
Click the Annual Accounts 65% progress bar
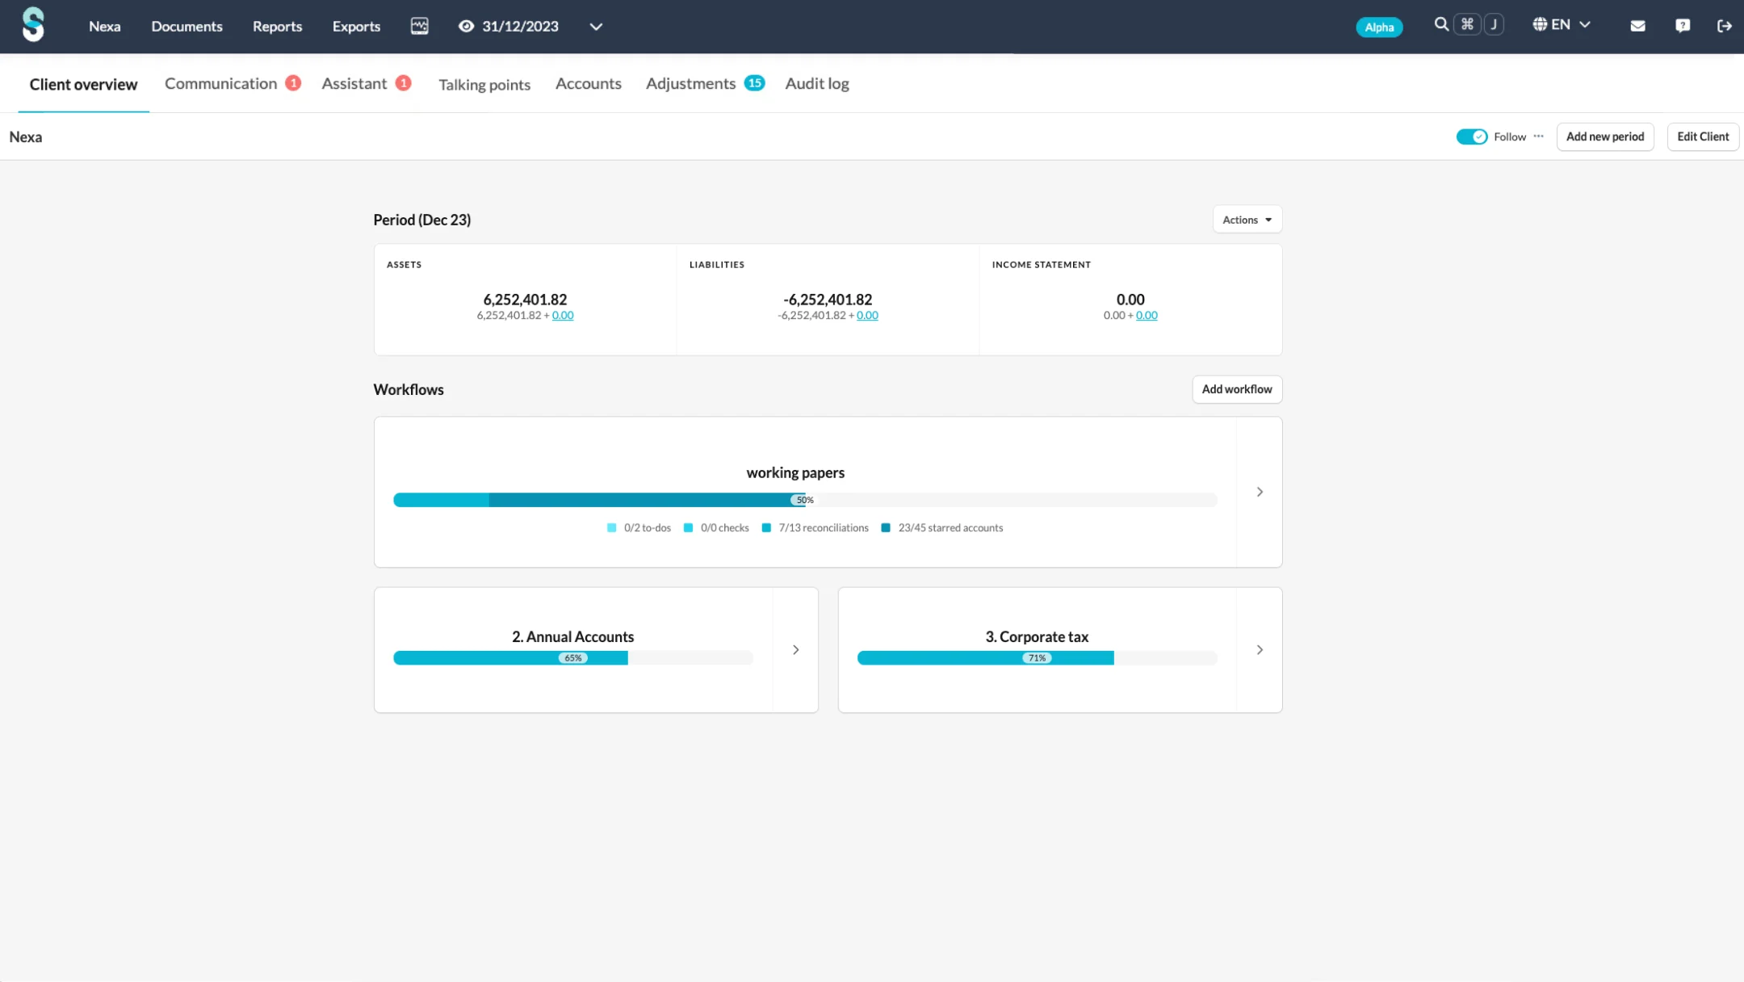click(x=572, y=658)
